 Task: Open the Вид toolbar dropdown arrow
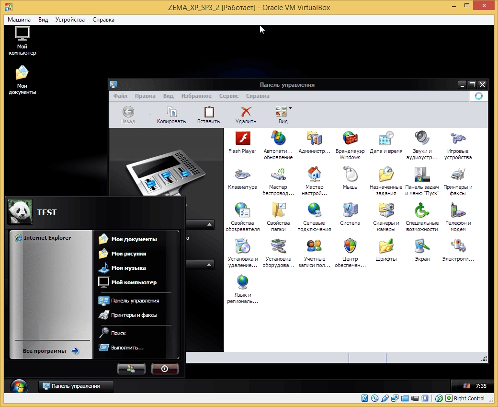(x=290, y=108)
